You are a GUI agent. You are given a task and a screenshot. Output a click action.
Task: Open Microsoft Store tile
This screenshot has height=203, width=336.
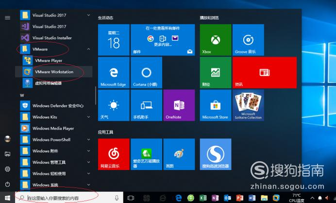216,105
